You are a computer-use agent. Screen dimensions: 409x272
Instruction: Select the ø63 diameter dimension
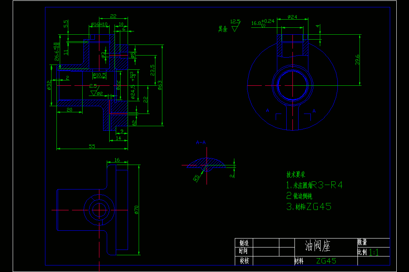click(x=160, y=85)
